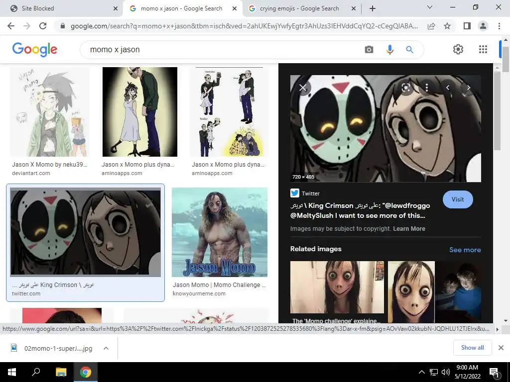
Task: Open Google quick settings gear
Action: click(x=458, y=49)
